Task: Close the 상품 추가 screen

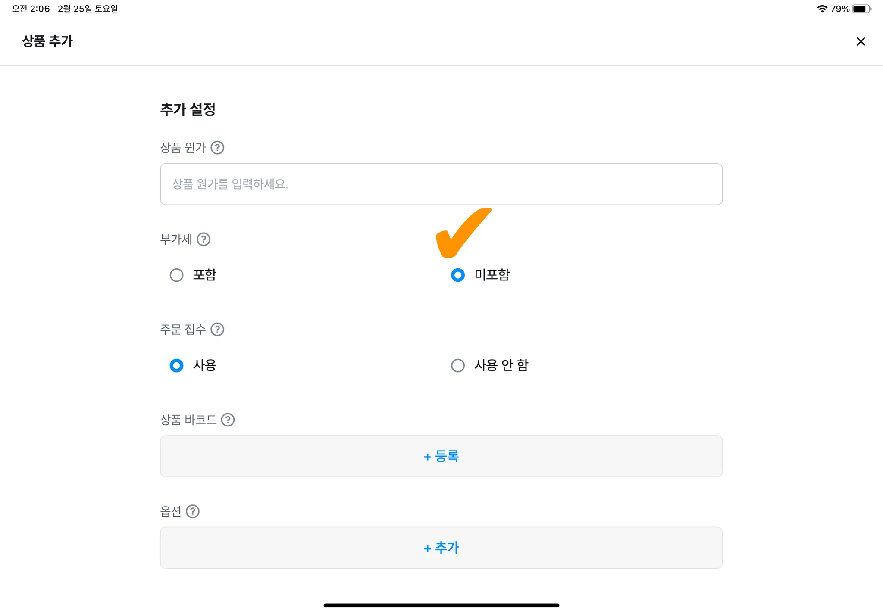Action: point(861,41)
